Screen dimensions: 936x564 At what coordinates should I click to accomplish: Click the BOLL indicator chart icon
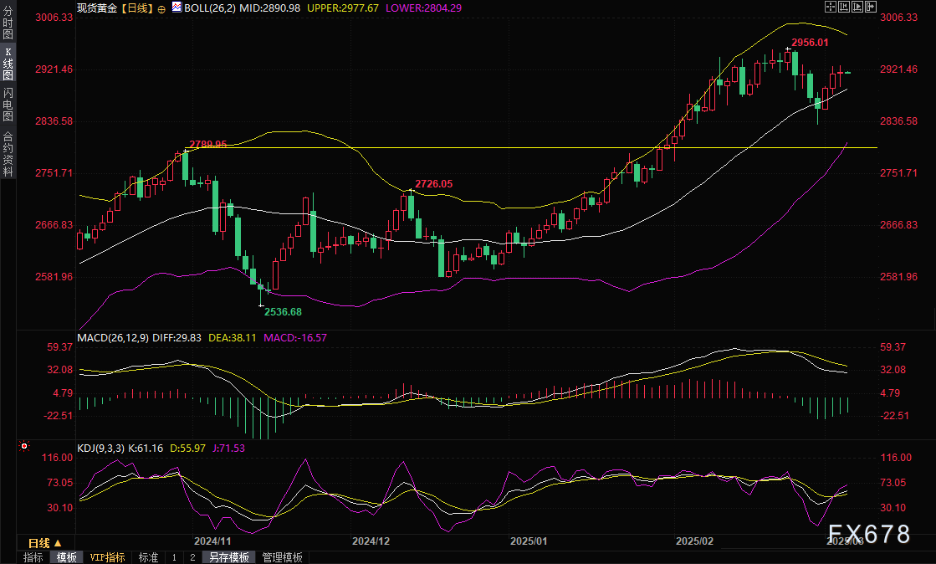[x=176, y=7]
